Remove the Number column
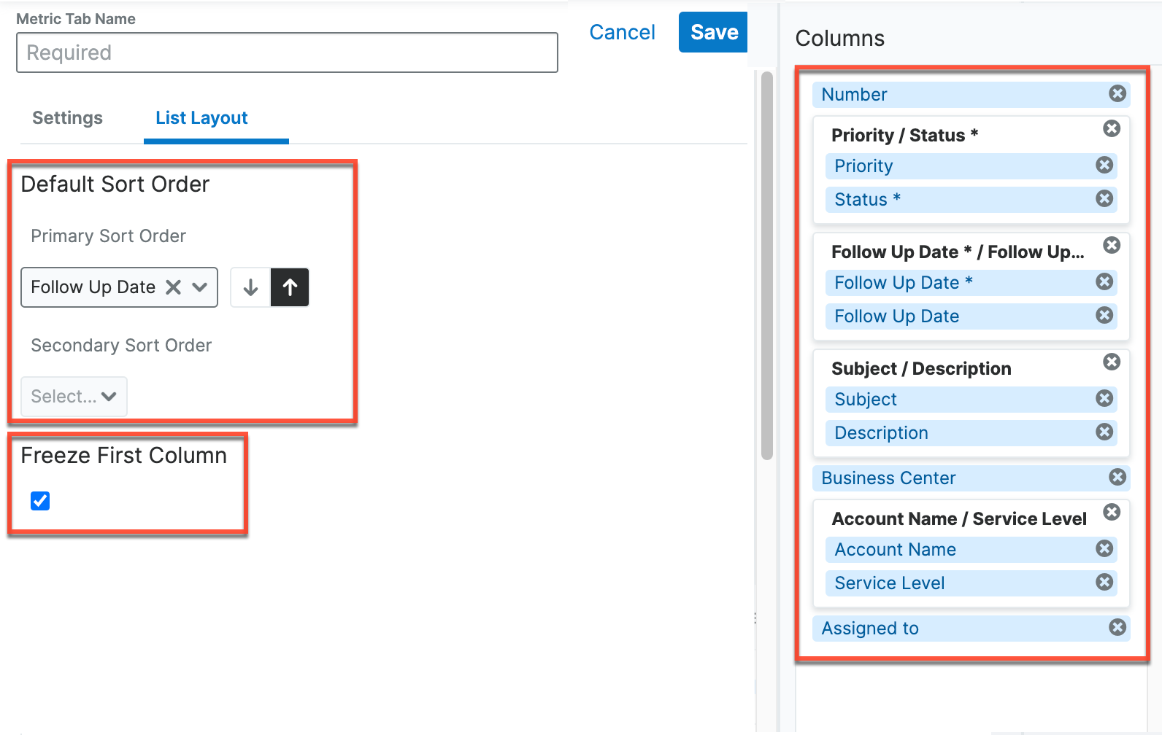The image size is (1162, 735). (x=1117, y=93)
